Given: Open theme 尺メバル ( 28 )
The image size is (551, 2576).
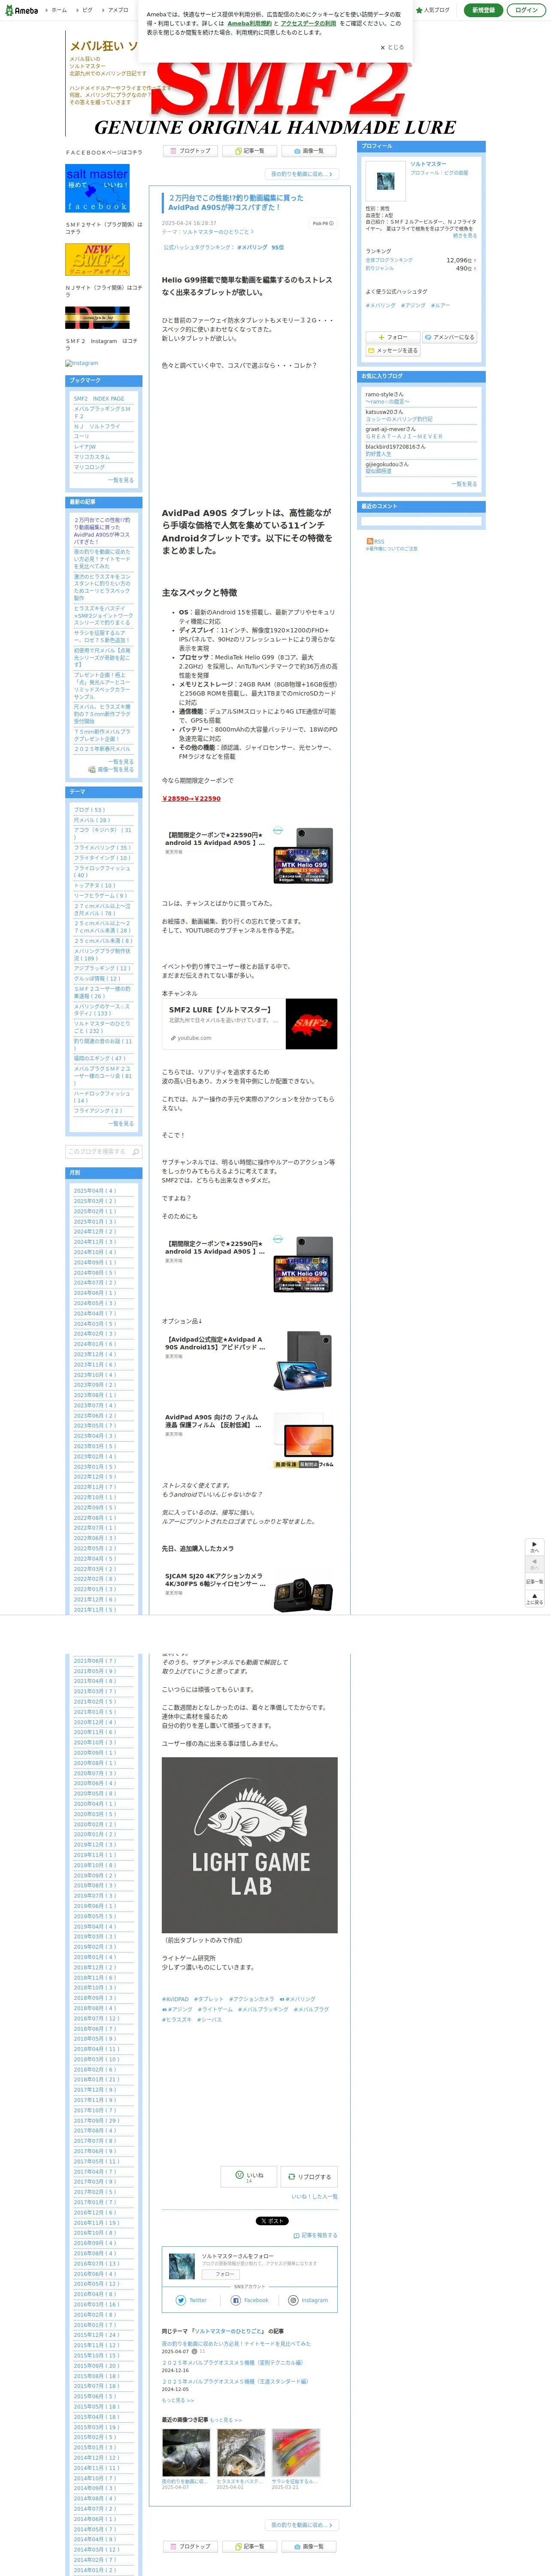Looking at the screenshot, I should tap(92, 820).
